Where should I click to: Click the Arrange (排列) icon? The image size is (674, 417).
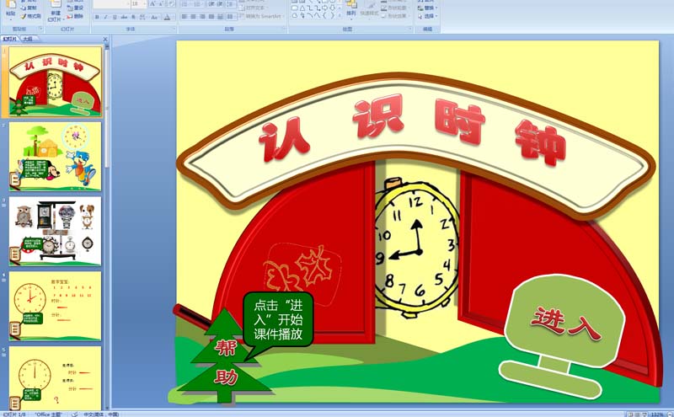point(350,10)
